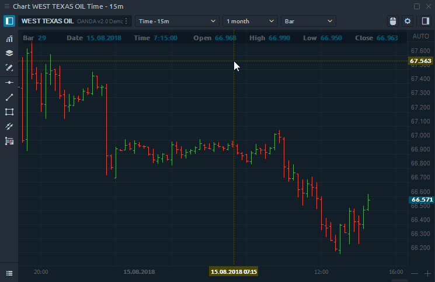Open the Bar chart style dropdown
Image resolution: width=435 pixels, height=282 pixels.
point(308,21)
